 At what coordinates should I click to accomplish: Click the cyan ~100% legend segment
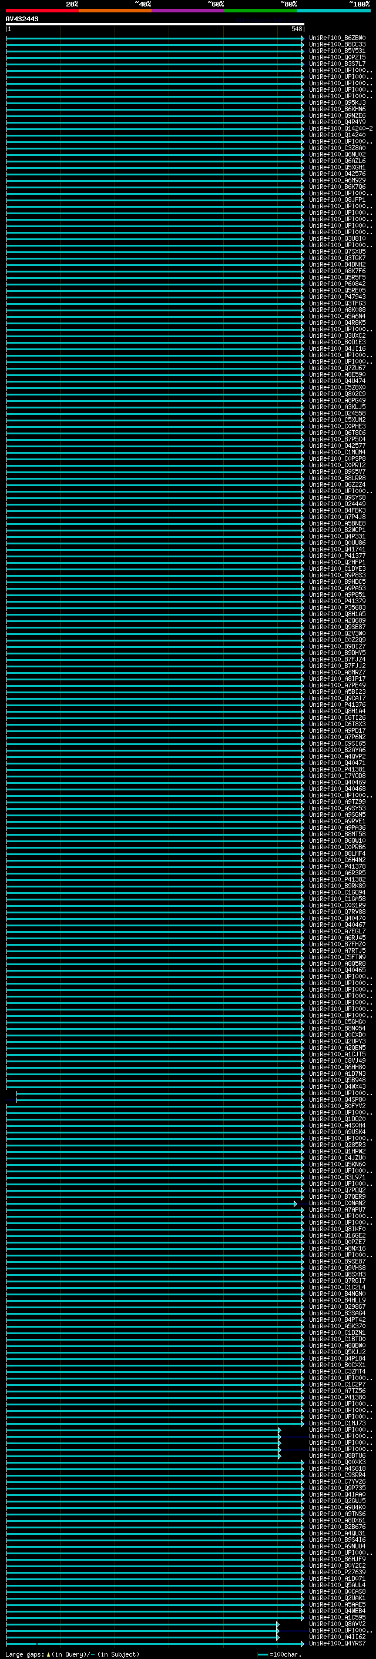[334, 11]
